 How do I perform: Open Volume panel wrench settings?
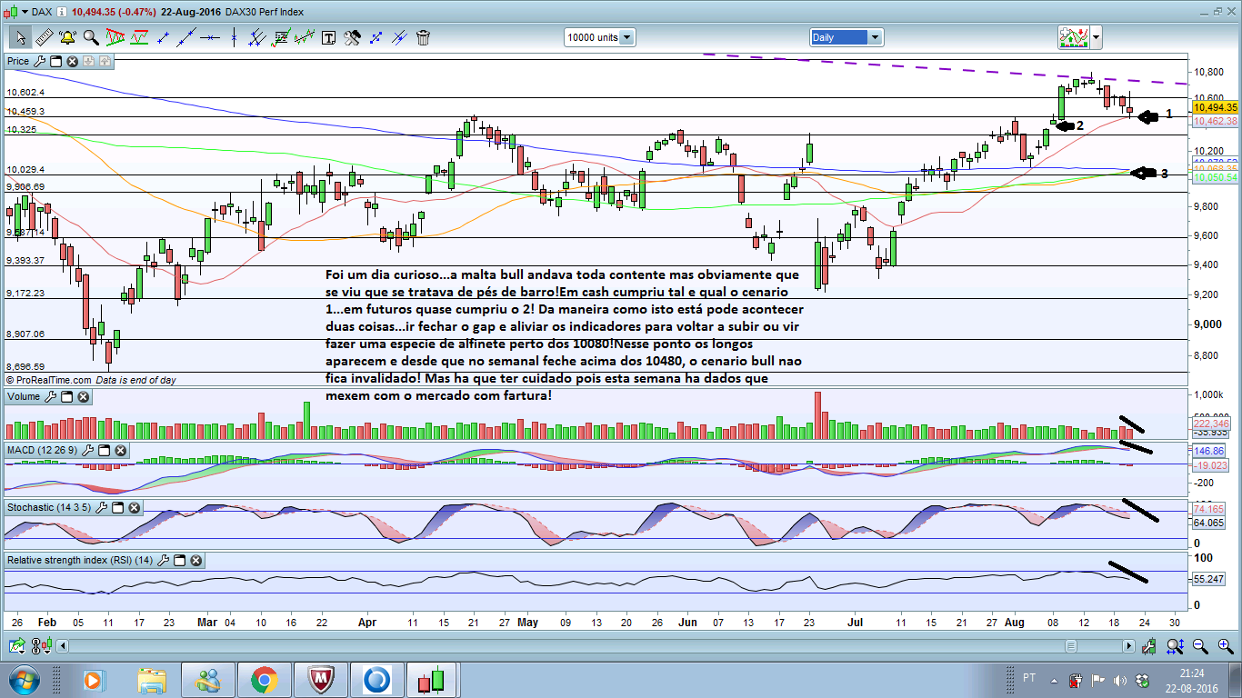[51, 396]
